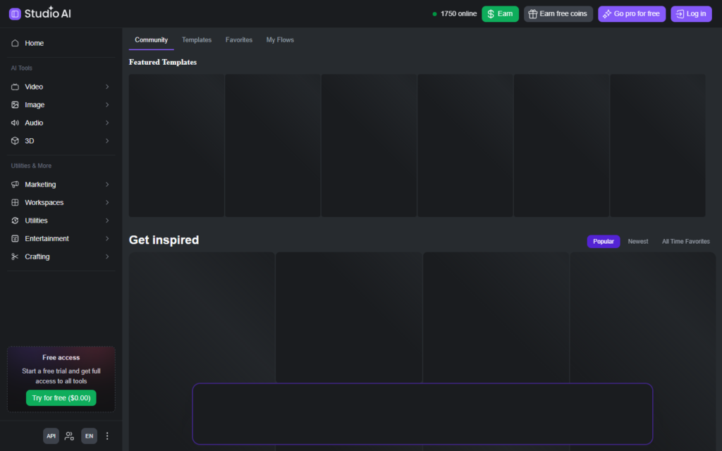The width and height of the screenshot is (722, 451).
Task: Select the Image tools icon
Action: (15, 105)
